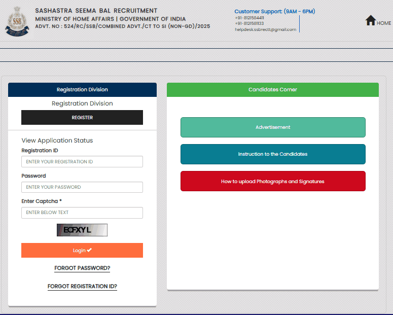Click the house-shaped Home icon
The image size is (393, 315).
tap(371, 21)
